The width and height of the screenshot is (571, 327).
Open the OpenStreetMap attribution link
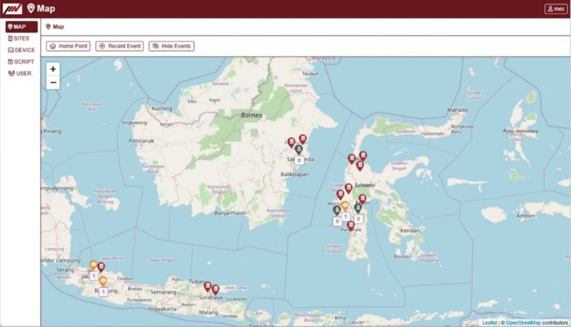[x=523, y=323]
